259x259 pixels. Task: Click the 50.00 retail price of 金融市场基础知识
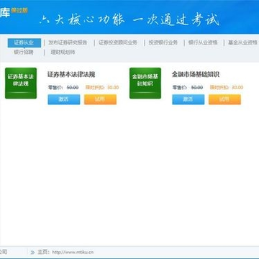point(197,88)
